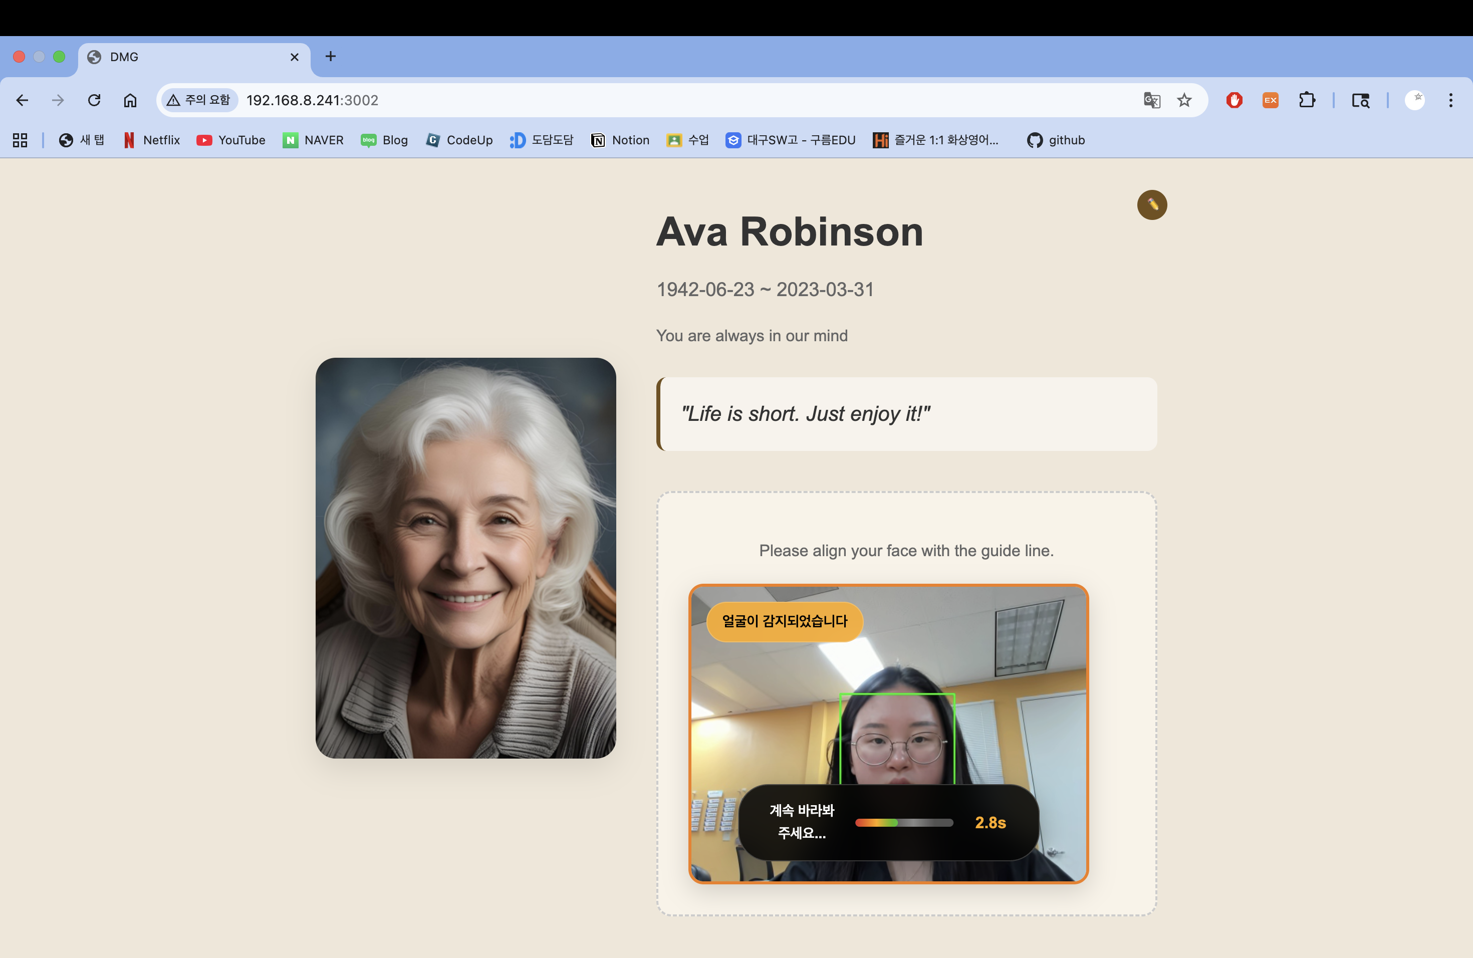Click Ava Robinson's portrait photo
The width and height of the screenshot is (1473, 958).
pyautogui.click(x=465, y=558)
